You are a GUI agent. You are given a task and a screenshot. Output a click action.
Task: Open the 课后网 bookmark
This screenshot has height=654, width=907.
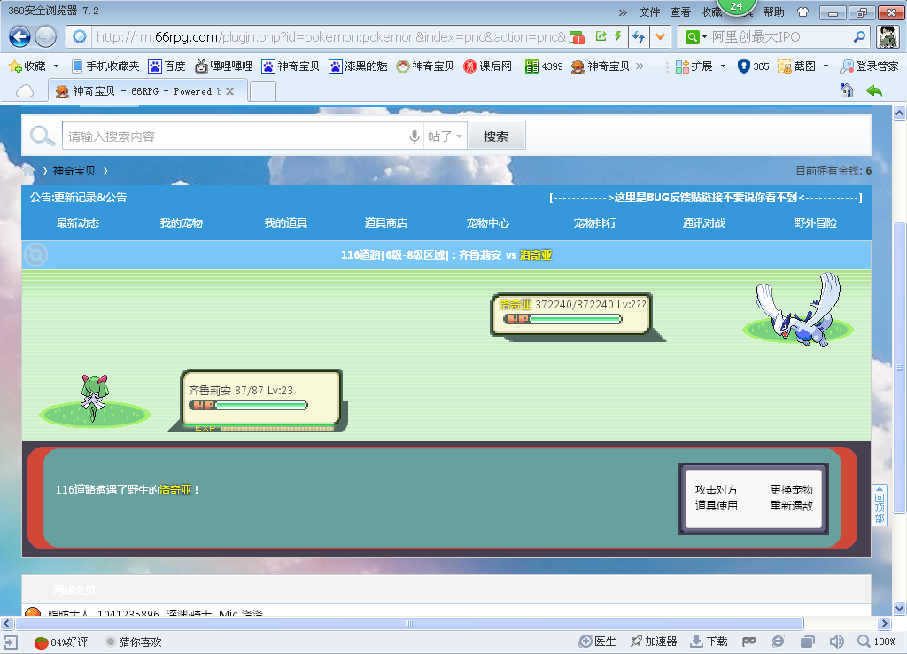[x=490, y=66]
